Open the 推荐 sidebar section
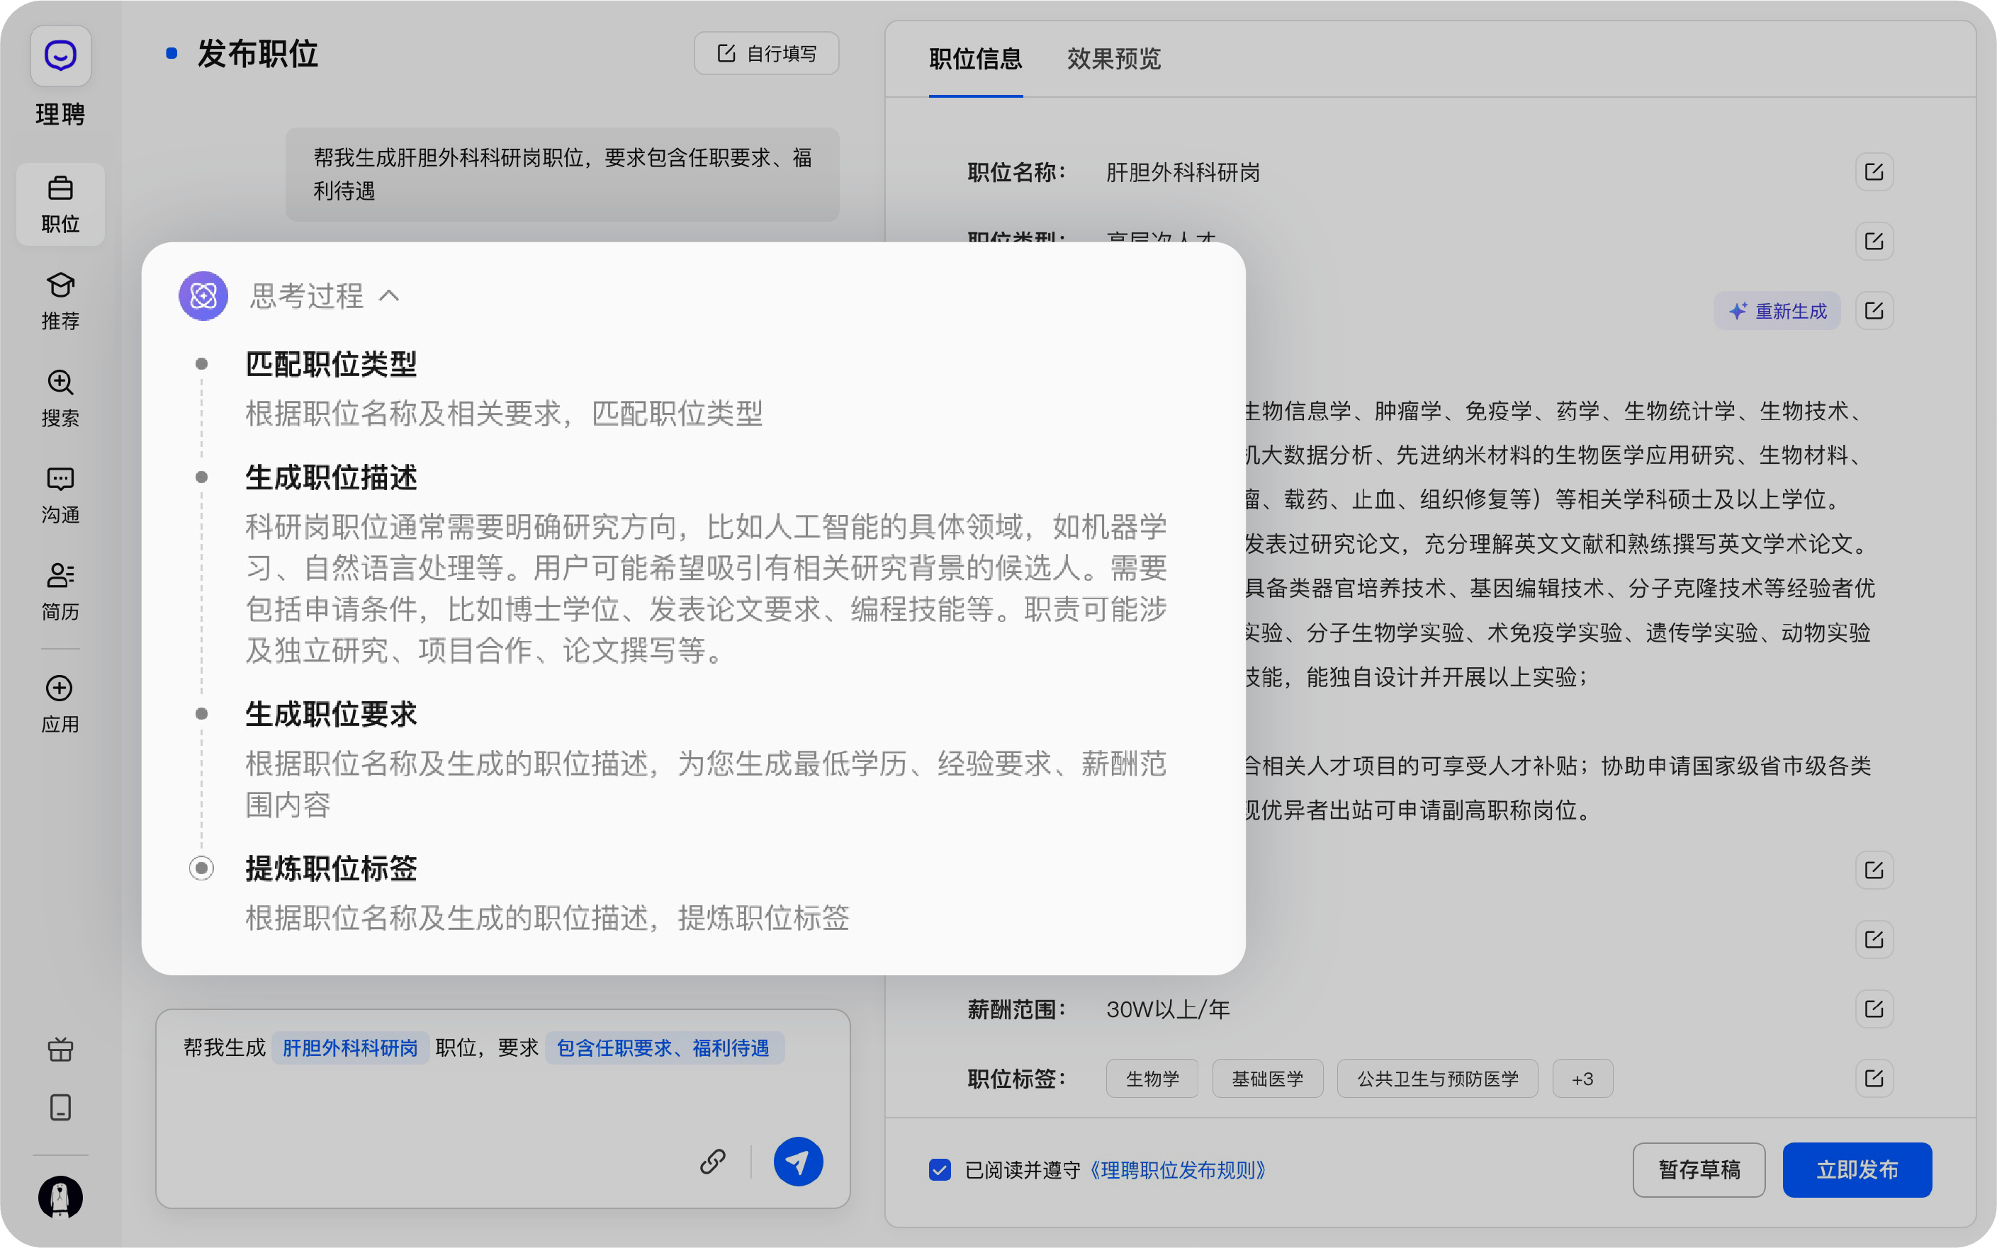 pyautogui.click(x=60, y=301)
